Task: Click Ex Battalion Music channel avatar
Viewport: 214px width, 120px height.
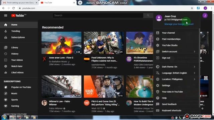Action: [x=44, y=59]
